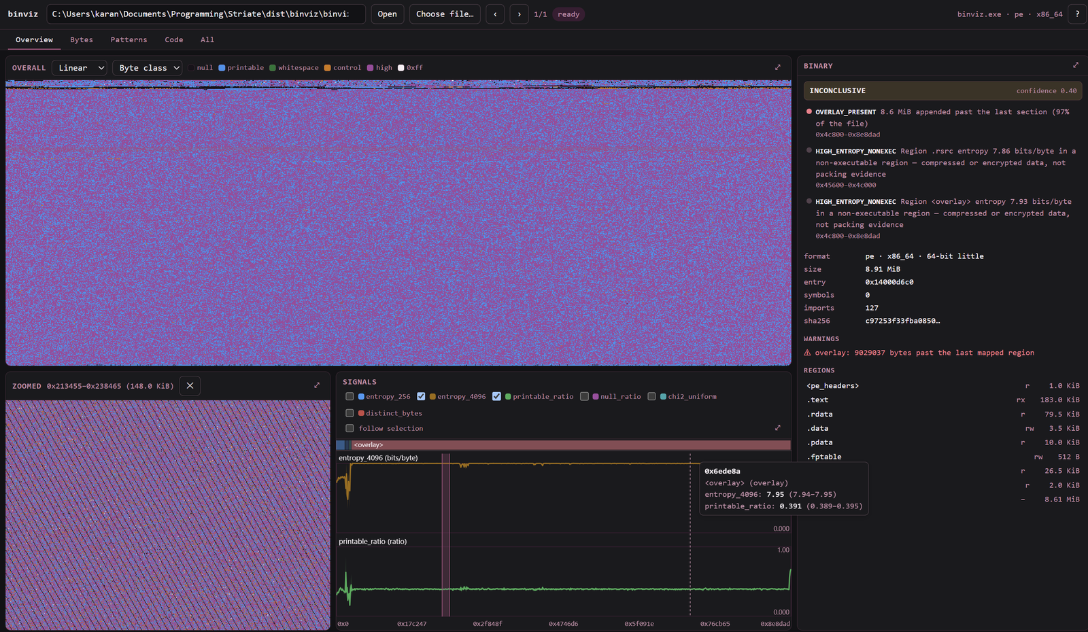Click the ready status badge

[x=568, y=14]
